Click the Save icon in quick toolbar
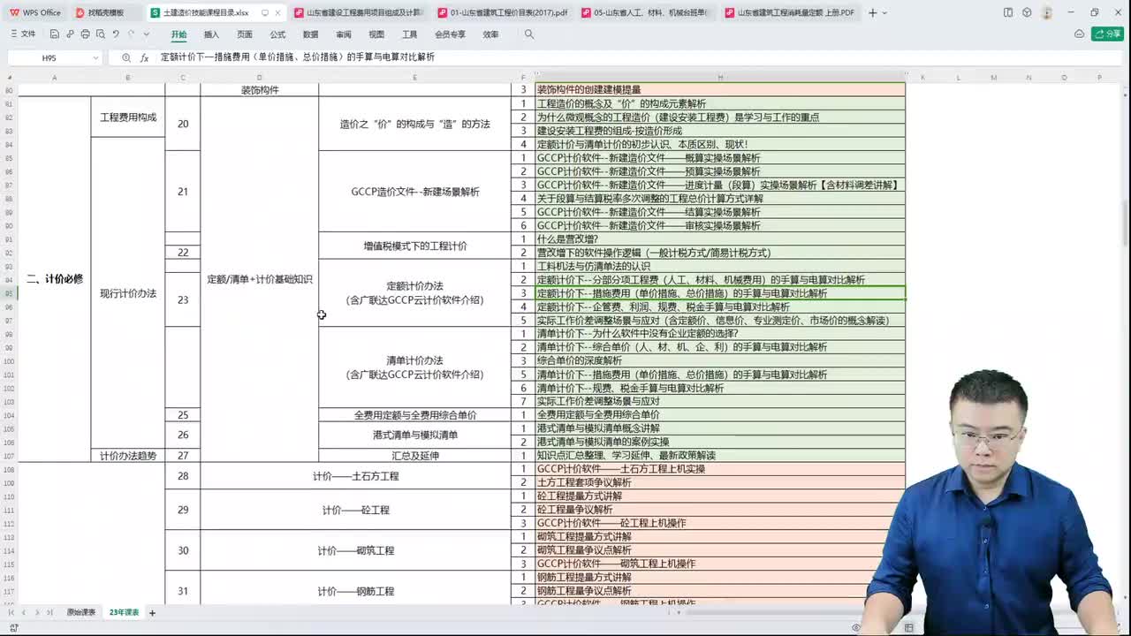 point(55,34)
